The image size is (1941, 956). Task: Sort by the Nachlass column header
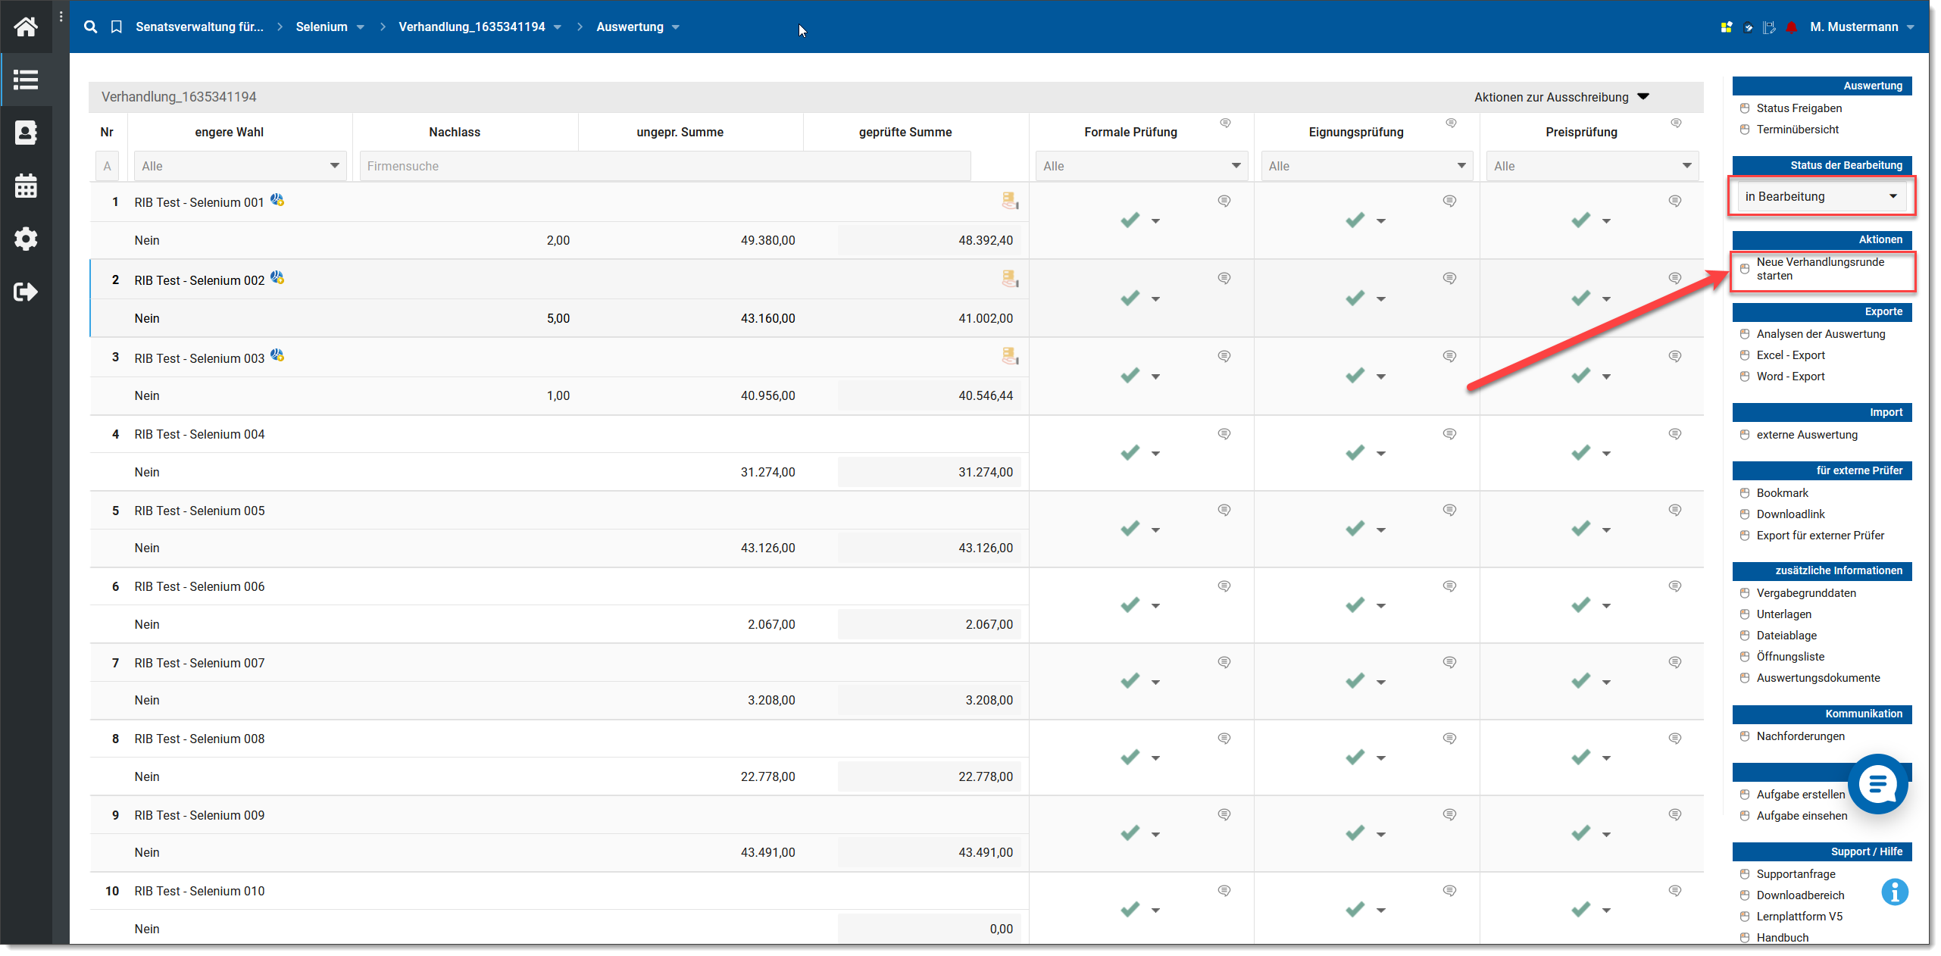(x=455, y=132)
